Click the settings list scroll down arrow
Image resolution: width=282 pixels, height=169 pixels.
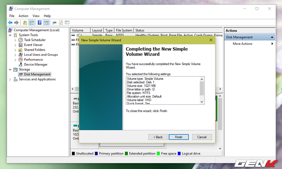pyautogui.click(x=202, y=102)
